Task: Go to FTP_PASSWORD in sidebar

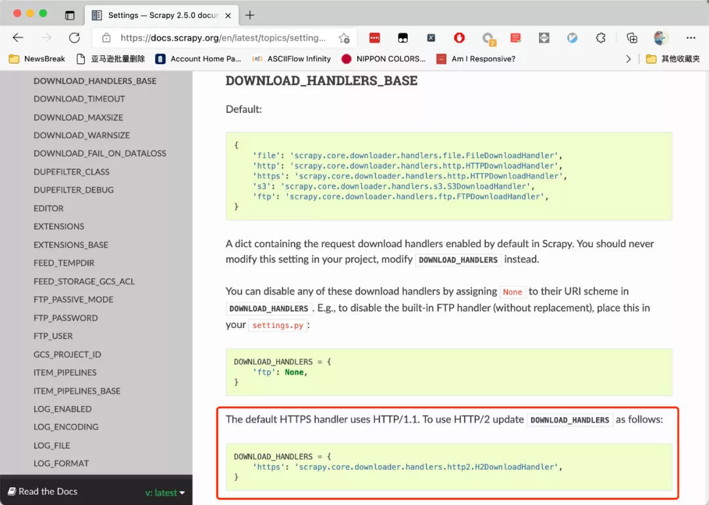Action: (x=66, y=318)
